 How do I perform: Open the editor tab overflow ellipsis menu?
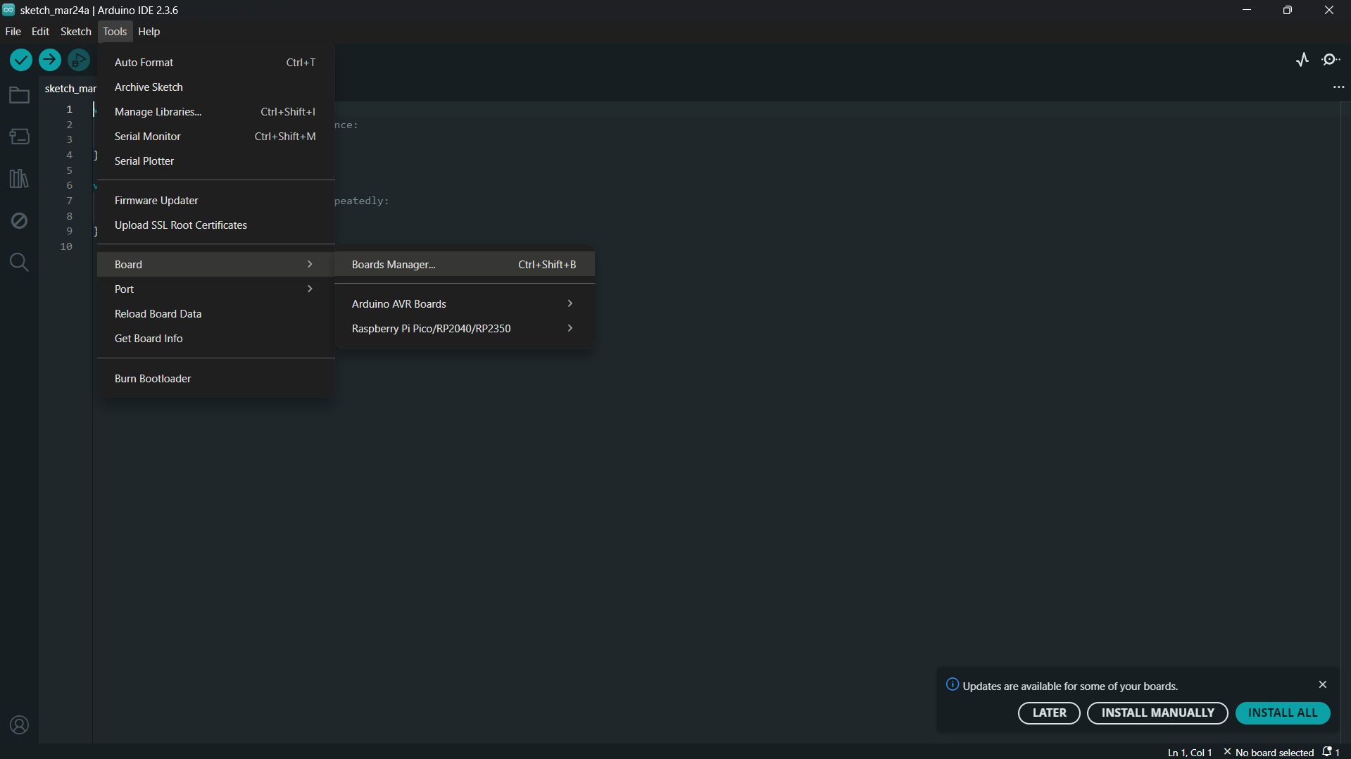(1338, 87)
